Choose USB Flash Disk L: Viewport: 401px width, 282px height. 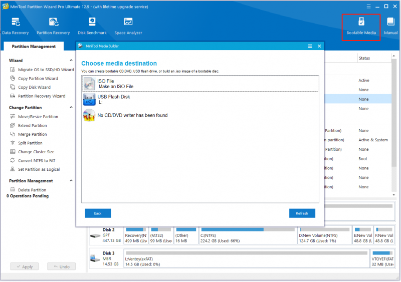coord(200,99)
